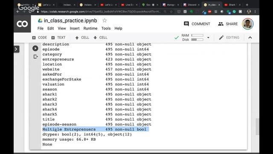Click the SHARE button
Screen dimensions: 273x154
(x=228, y=24)
